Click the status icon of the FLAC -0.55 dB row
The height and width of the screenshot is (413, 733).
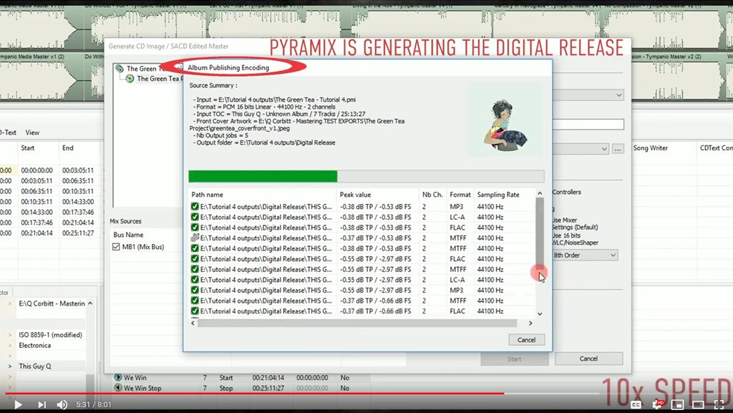point(195,259)
